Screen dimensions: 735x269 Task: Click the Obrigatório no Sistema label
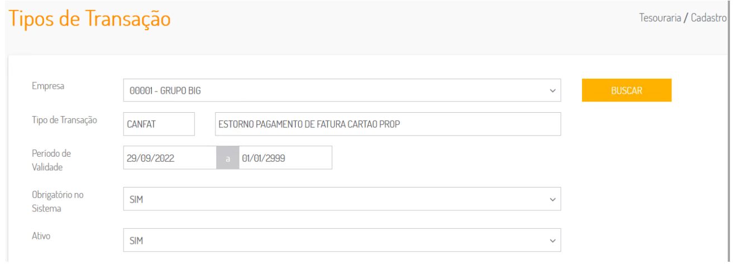58,201
